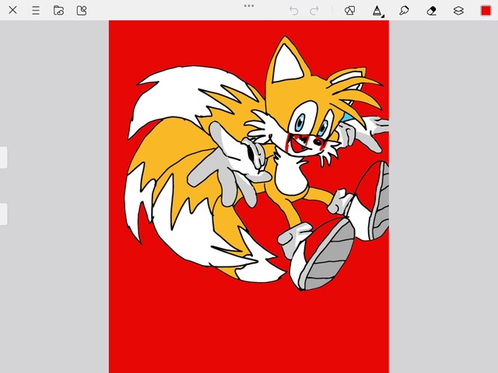Image resolution: width=498 pixels, height=373 pixels.
Task: Click the export/share document icon
Action: tap(82, 10)
